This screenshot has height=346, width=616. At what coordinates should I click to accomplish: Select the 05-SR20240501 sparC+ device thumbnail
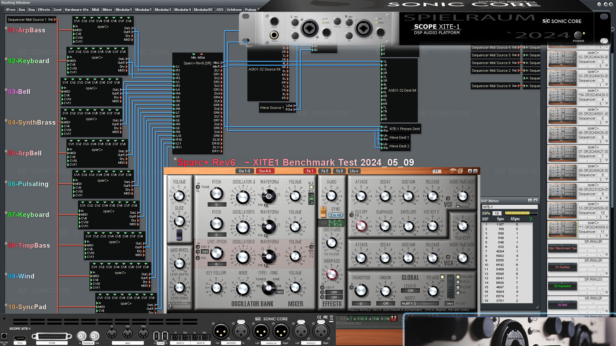click(562, 116)
